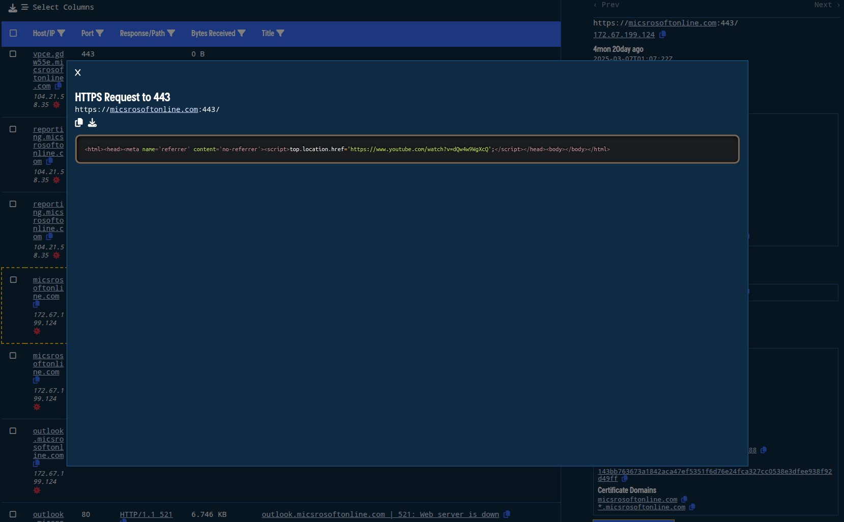
Task: Copy vpce.gdw55e.micsrosoftonline.com hostname
Action: coord(58,86)
